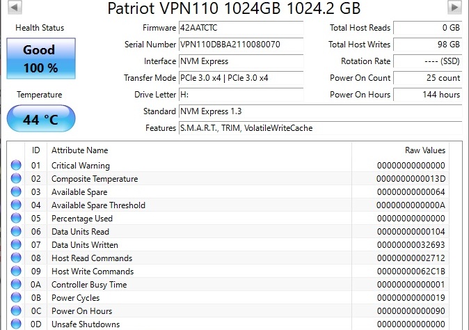Select the Critical Warning attribute name
The width and height of the screenshot is (469, 330).
(81, 166)
